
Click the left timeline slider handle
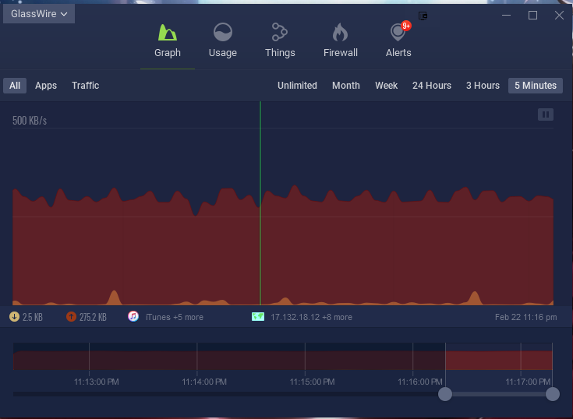click(445, 394)
